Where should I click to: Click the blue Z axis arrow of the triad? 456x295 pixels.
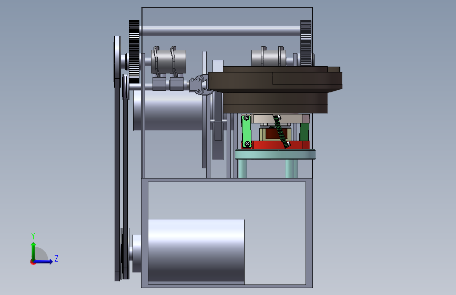44,261
